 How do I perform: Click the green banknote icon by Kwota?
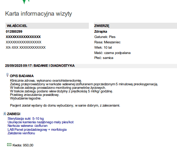(9, 145)
